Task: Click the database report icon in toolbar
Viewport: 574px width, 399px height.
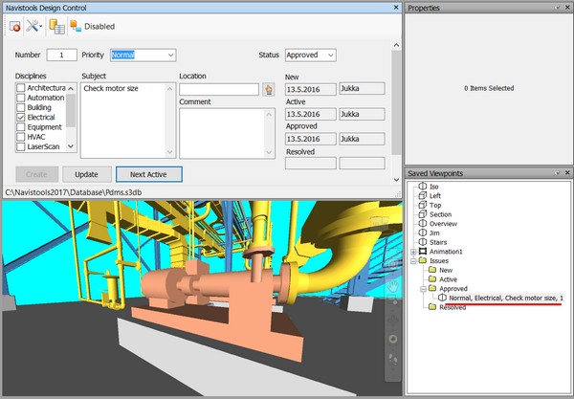Action: (x=58, y=27)
